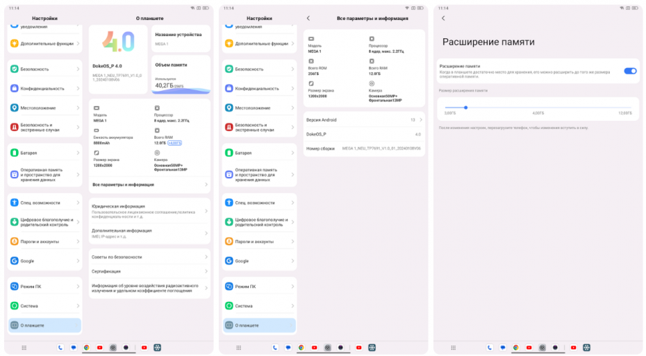Open snowflake app in right screenshot dock
The height and width of the screenshot is (356, 646).
point(587,348)
